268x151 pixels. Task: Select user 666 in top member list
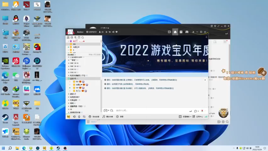click(x=74, y=44)
